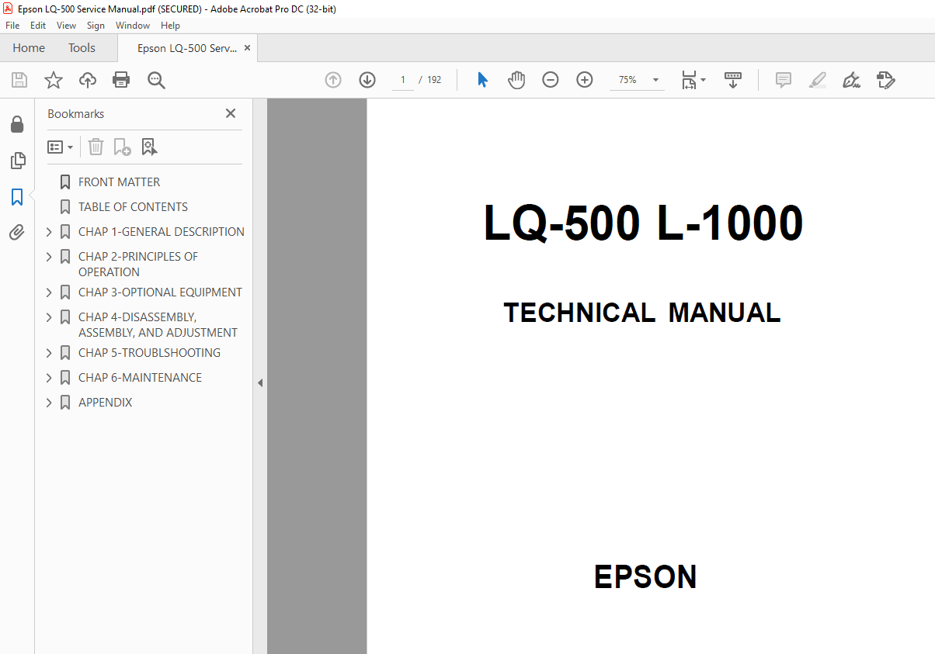
Task: Switch to the Tools tab
Action: pyautogui.click(x=82, y=47)
